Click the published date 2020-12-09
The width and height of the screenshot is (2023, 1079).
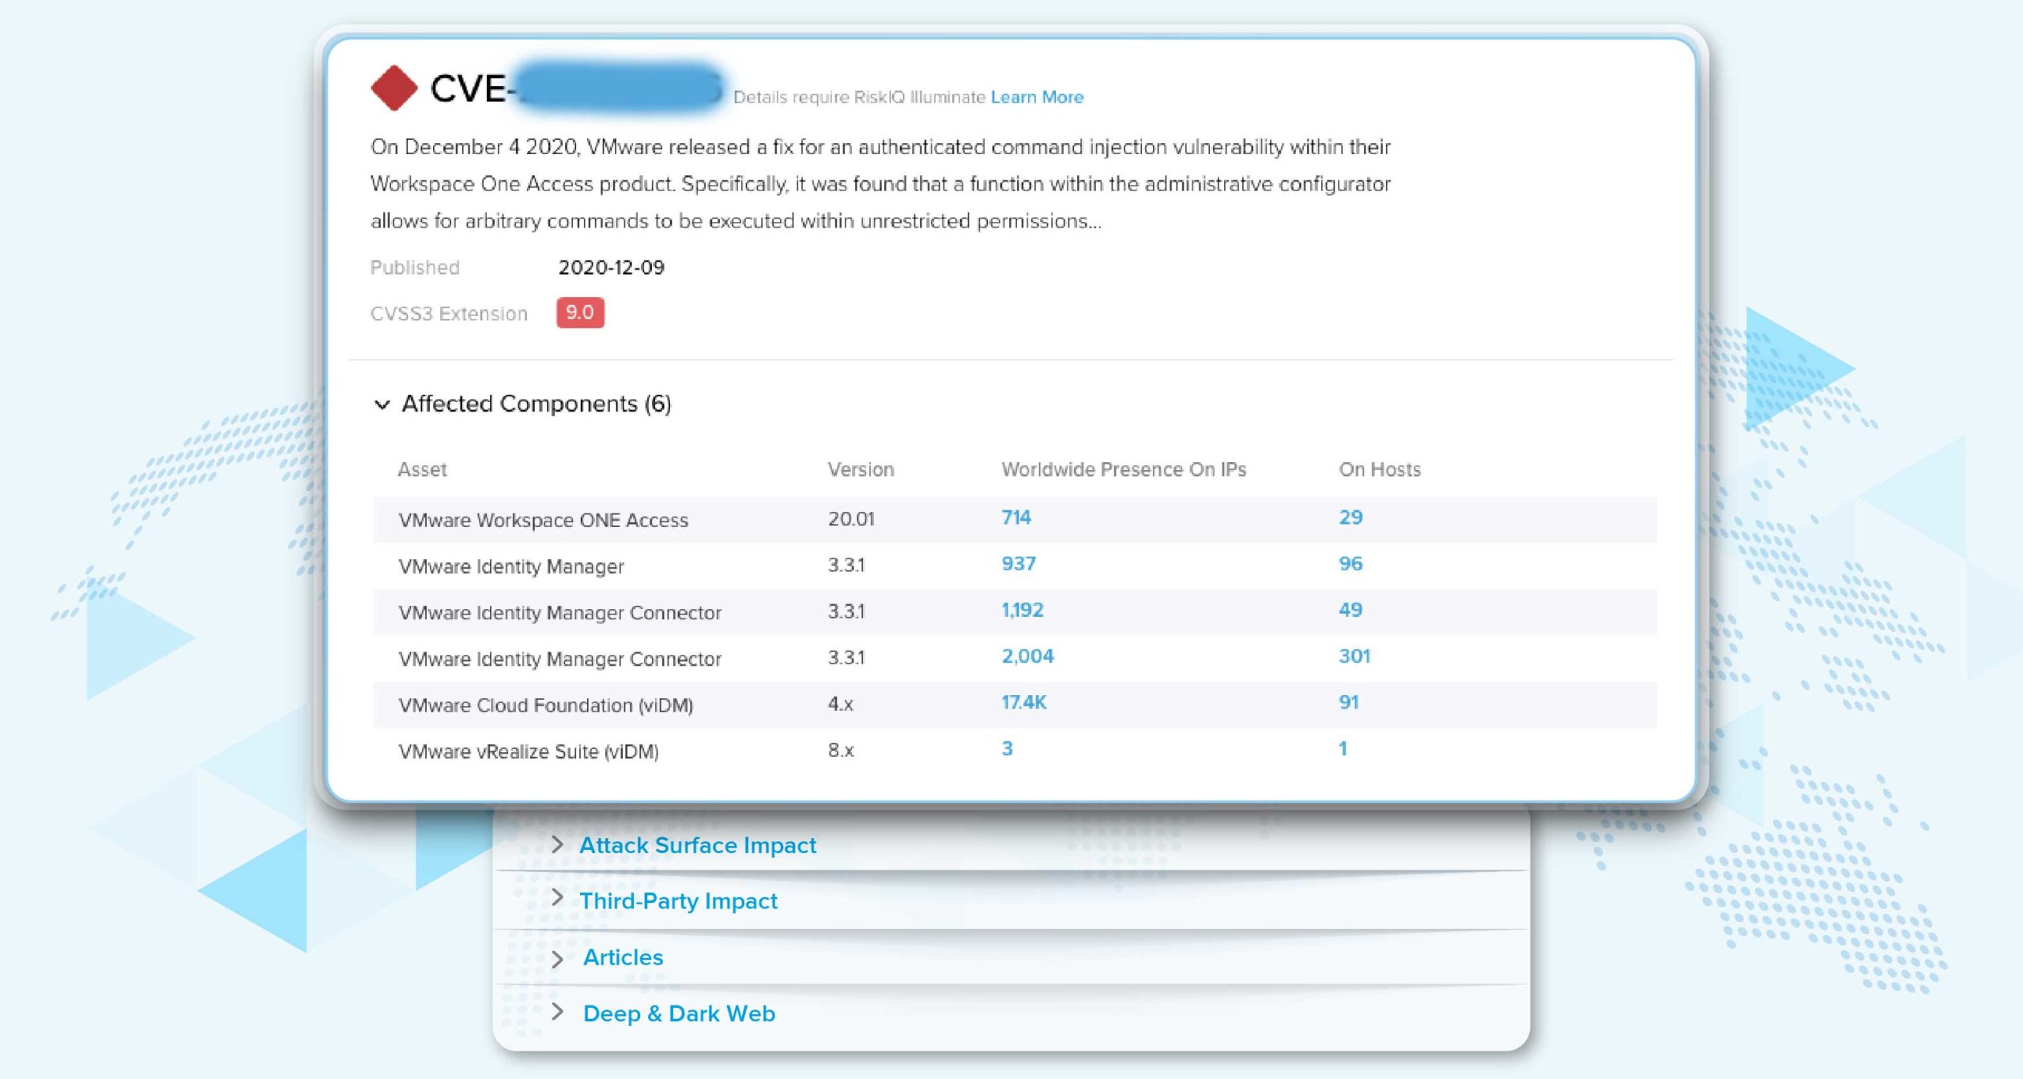(612, 268)
